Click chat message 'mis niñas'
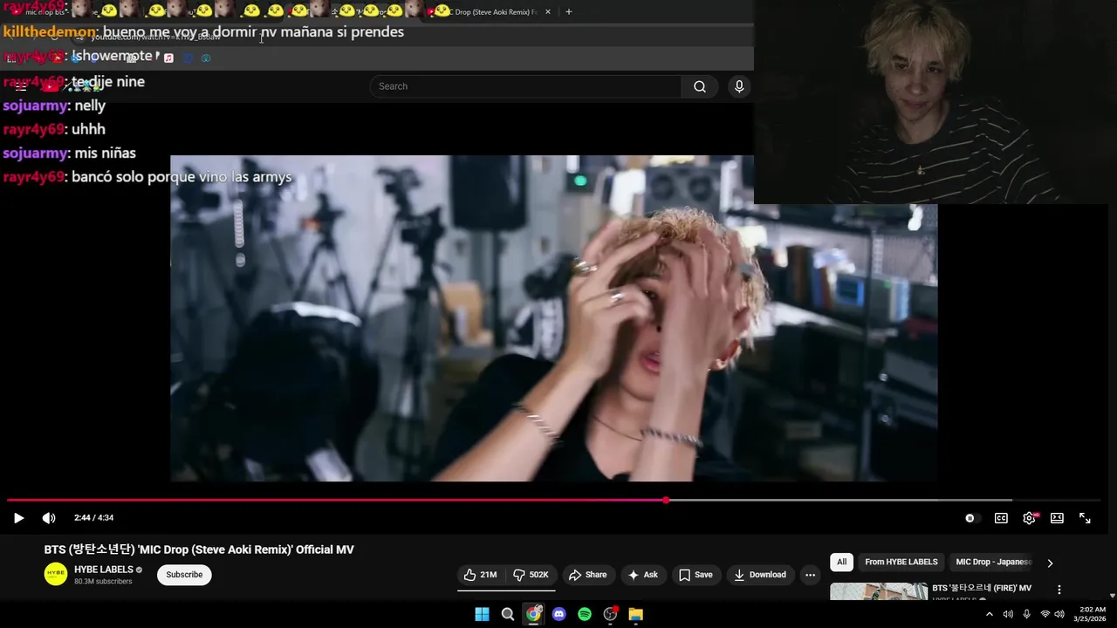This screenshot has width=1117, height=628. click(105, 153)
